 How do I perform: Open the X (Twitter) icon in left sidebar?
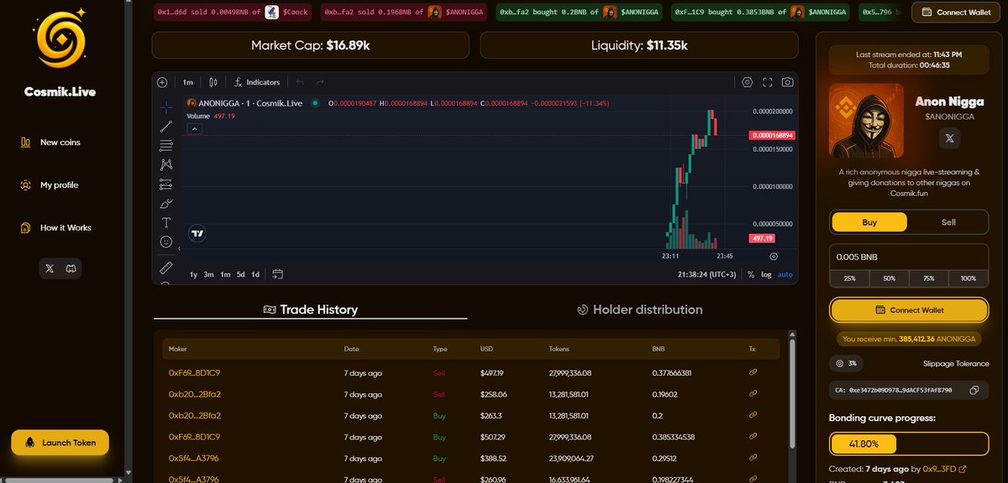tap(50, 268)
